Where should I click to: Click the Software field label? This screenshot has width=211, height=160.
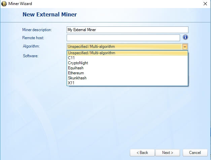tap(31, 56)
